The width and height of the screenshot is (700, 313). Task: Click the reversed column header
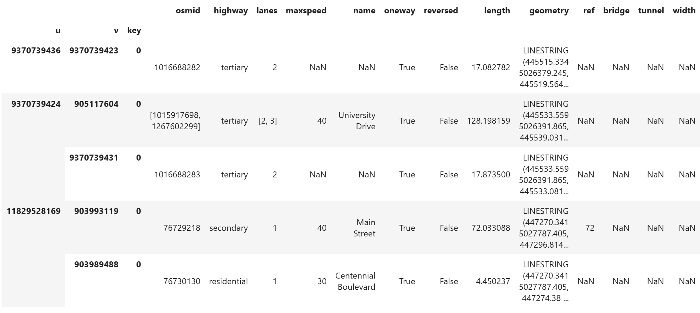pos(441,11)
